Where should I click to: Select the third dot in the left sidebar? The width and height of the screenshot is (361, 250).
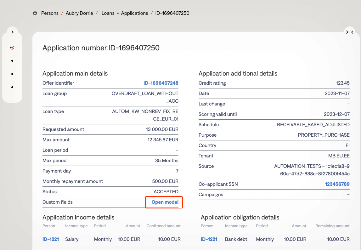point(12,74)
